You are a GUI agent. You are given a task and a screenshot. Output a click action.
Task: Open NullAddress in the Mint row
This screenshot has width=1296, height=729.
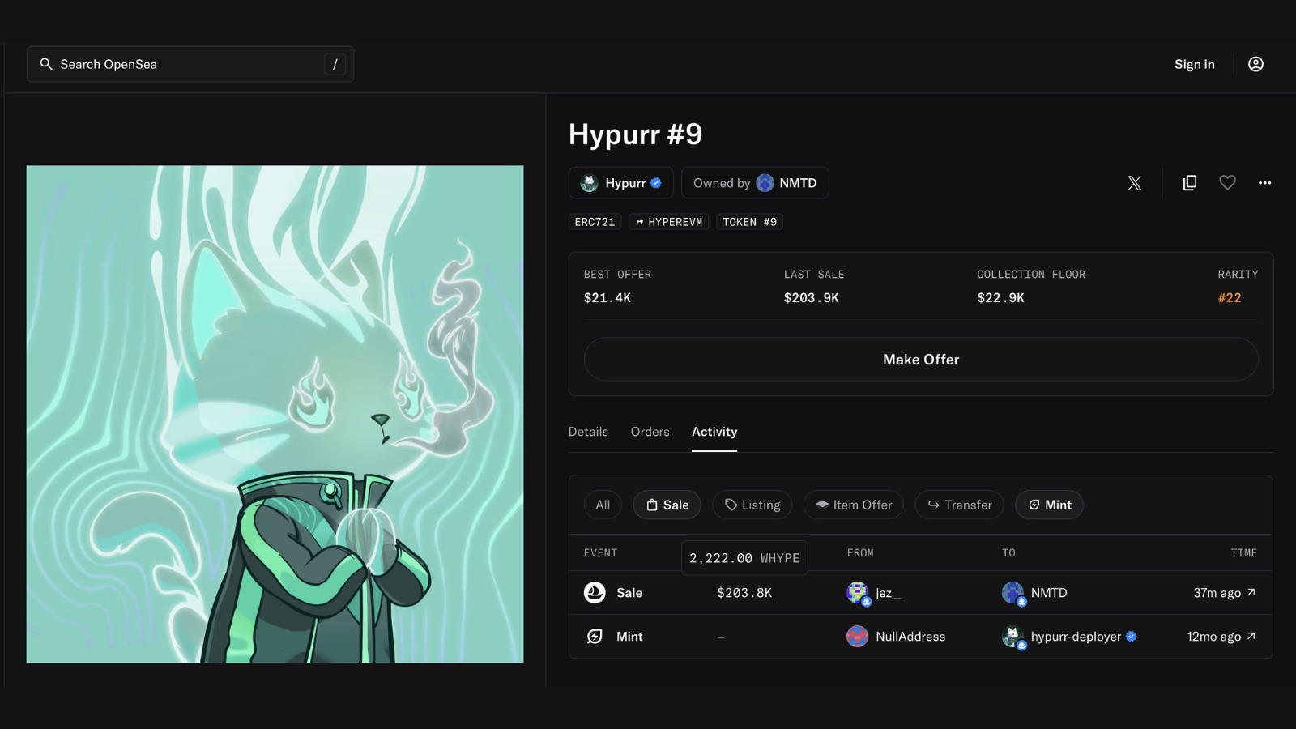coord(910,637)
